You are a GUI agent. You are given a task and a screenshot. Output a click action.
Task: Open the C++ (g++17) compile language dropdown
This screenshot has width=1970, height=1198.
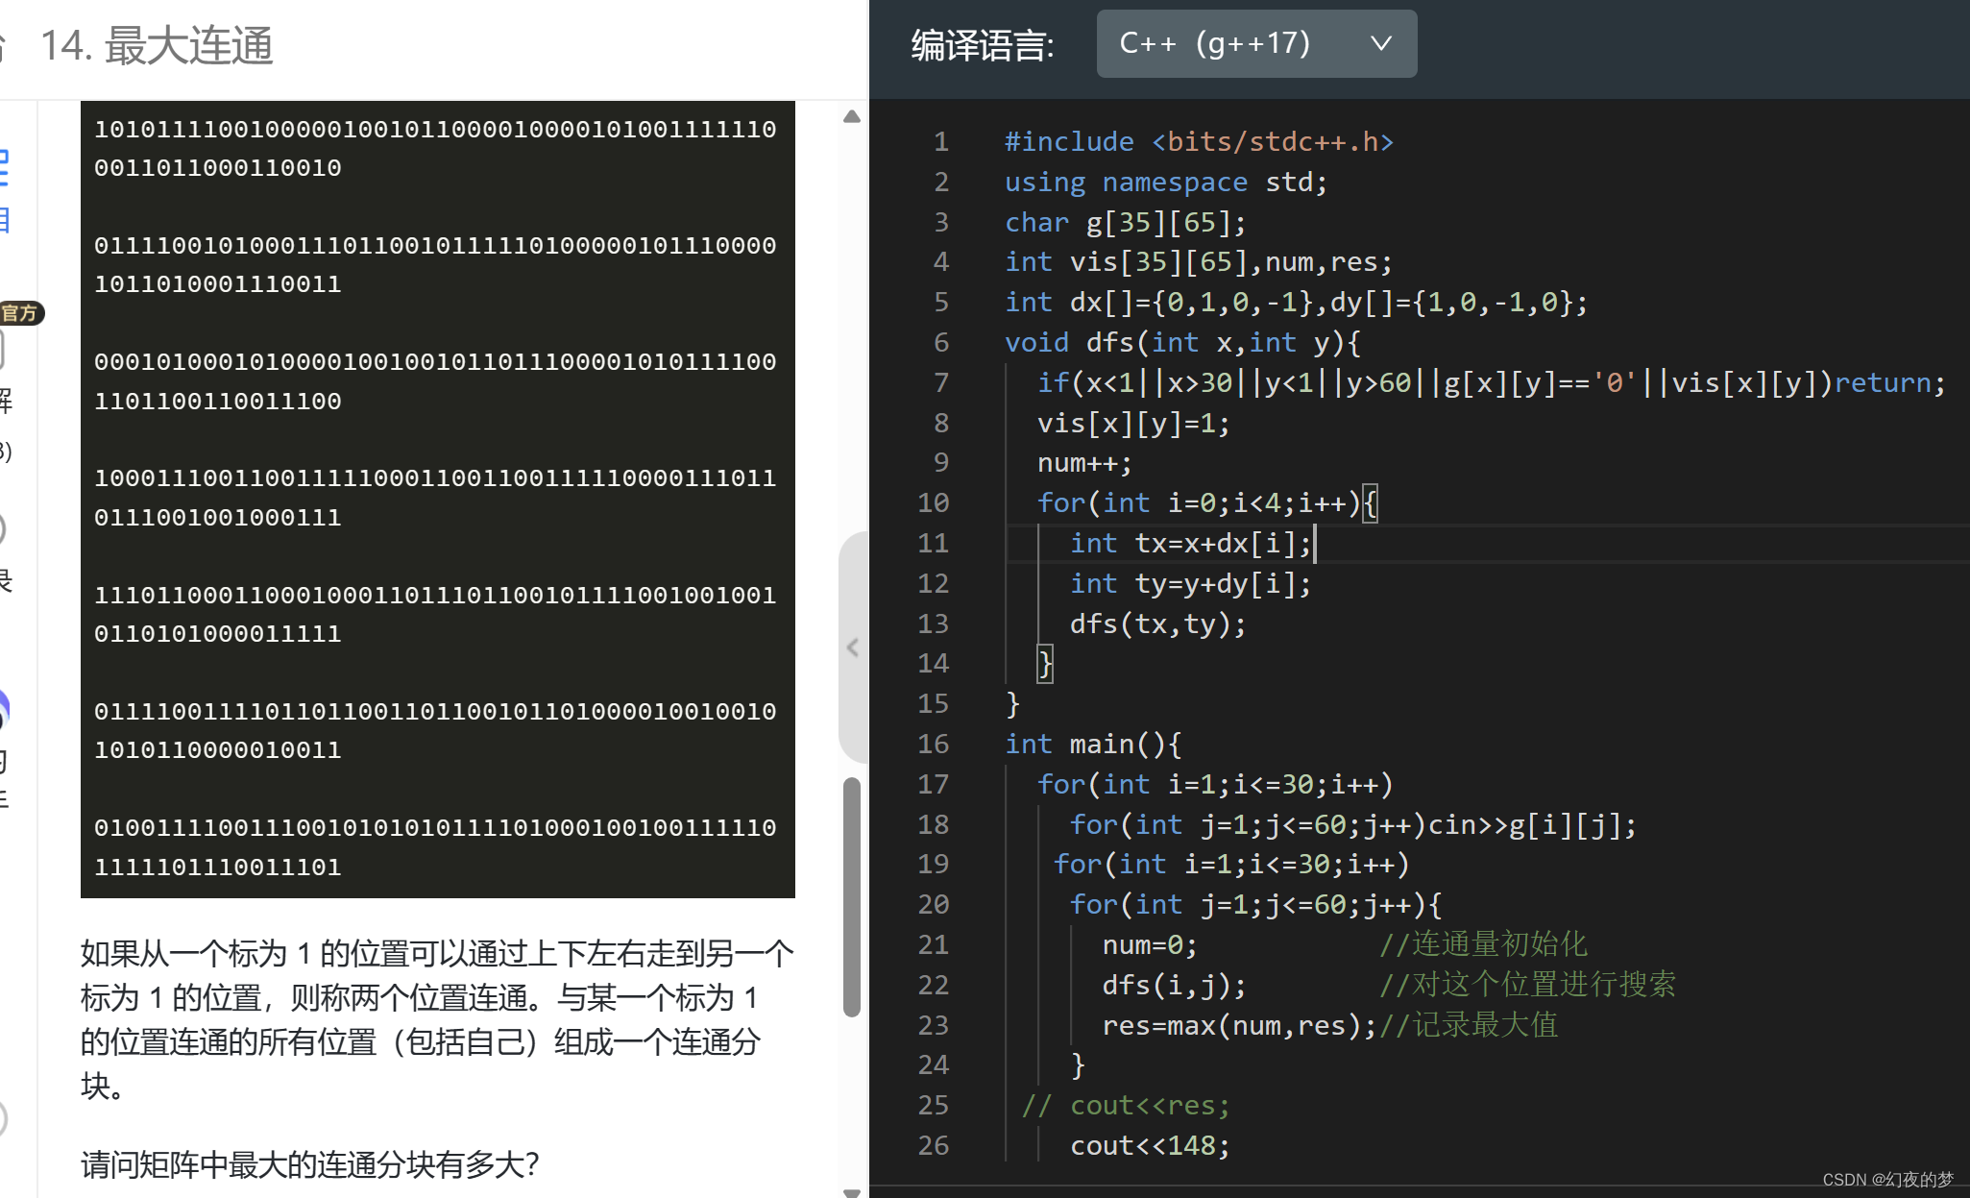pyautogui.click(x=1256, y=44)
